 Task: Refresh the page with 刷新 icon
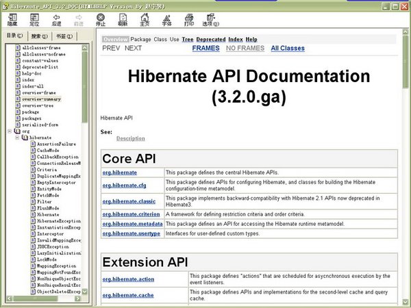tap(123, 17)
